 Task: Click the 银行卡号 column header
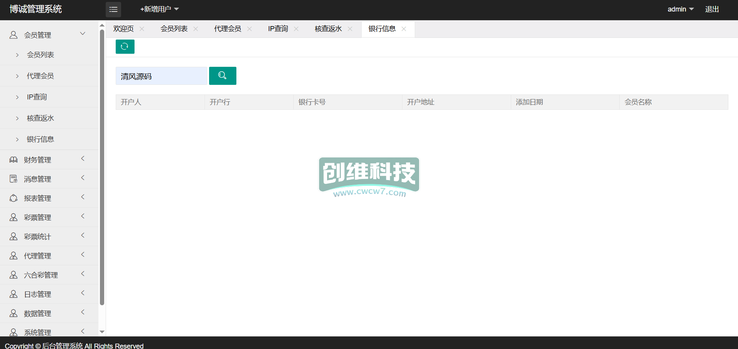pos(348,102)
